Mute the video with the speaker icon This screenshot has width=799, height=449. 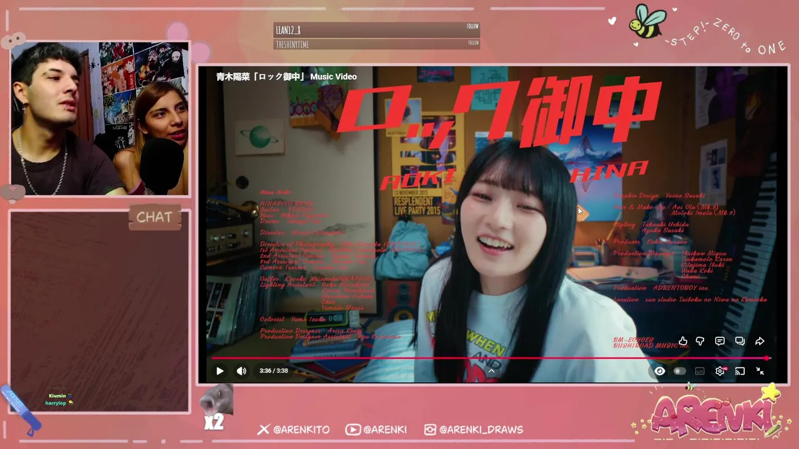click(242, 371)
